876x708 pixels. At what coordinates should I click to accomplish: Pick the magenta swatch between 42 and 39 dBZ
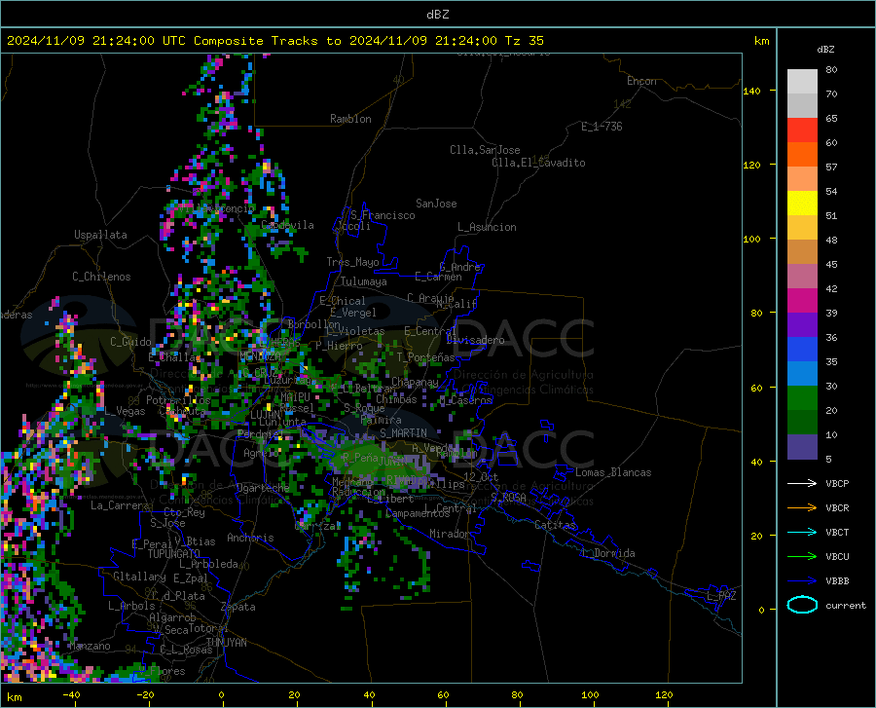click(x=802, y=301)
